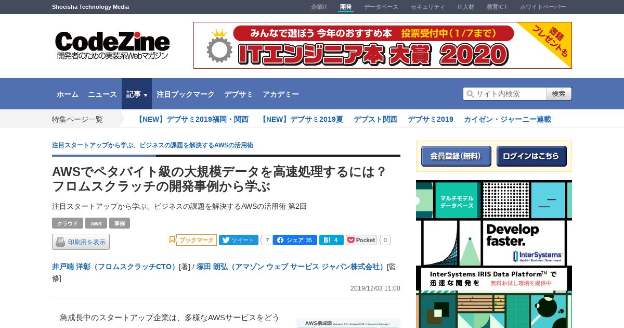Click ログインはこちら button
624x328 pixels.
531,156
